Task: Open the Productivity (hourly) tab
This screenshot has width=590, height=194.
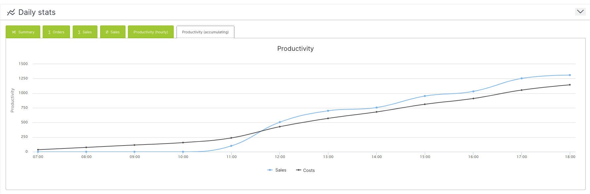Action: [151, 32]
